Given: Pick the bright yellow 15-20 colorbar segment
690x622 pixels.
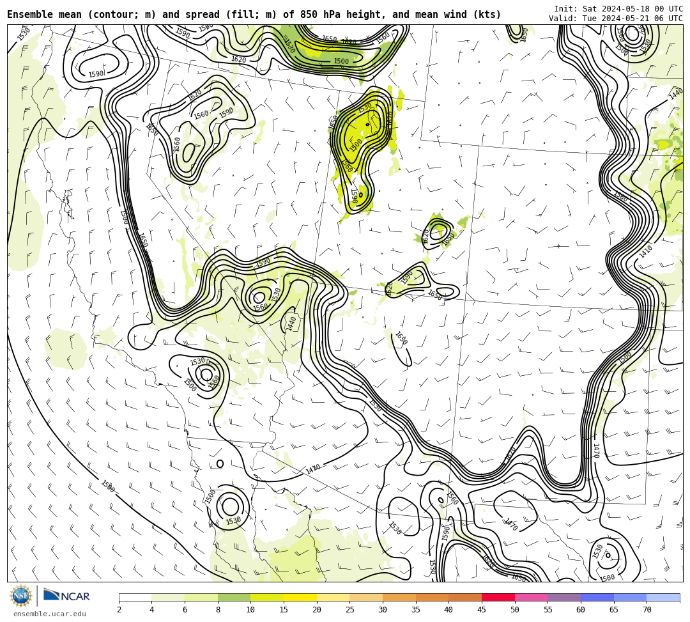Looking at the screenshot, I should click(300, 597).
